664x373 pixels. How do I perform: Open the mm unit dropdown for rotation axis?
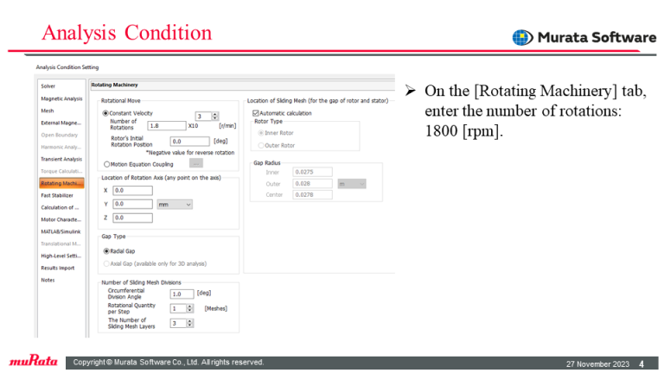click(x=175, y=204)
